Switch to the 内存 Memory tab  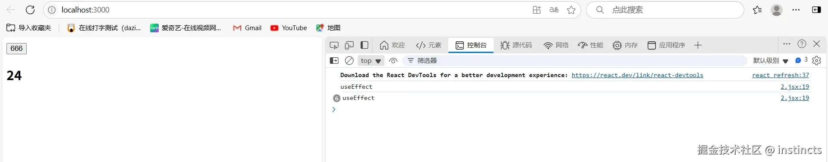click(625, 45)
